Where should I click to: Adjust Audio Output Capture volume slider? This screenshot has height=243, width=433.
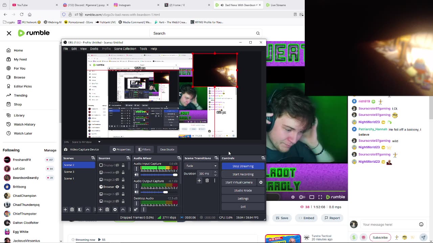click(159, 192)
